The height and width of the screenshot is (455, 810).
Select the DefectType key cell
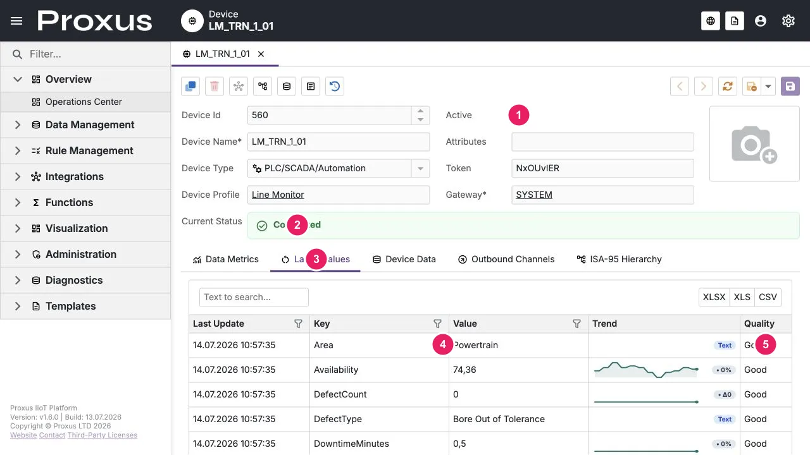pos(379,419)
